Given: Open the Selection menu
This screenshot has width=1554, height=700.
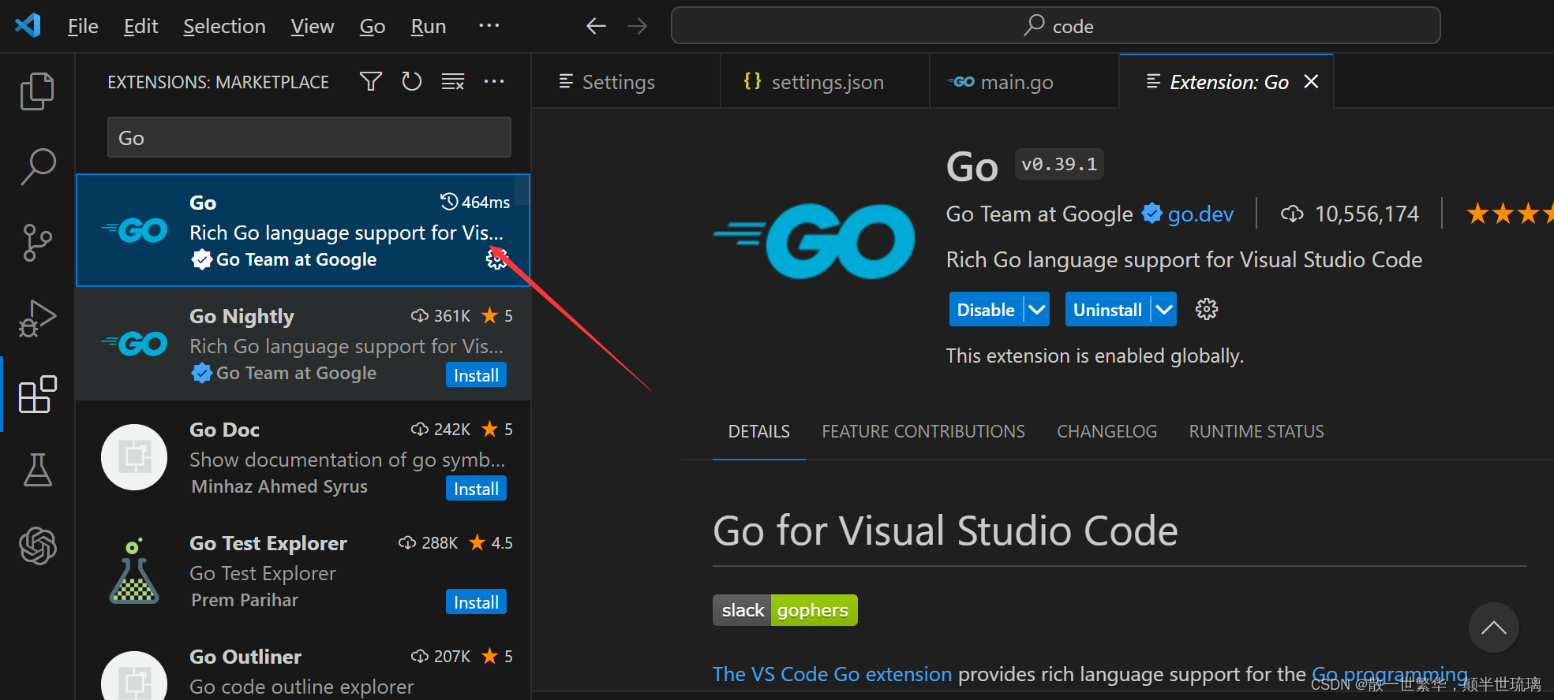Looking at the screenshot, I should 224,26.
